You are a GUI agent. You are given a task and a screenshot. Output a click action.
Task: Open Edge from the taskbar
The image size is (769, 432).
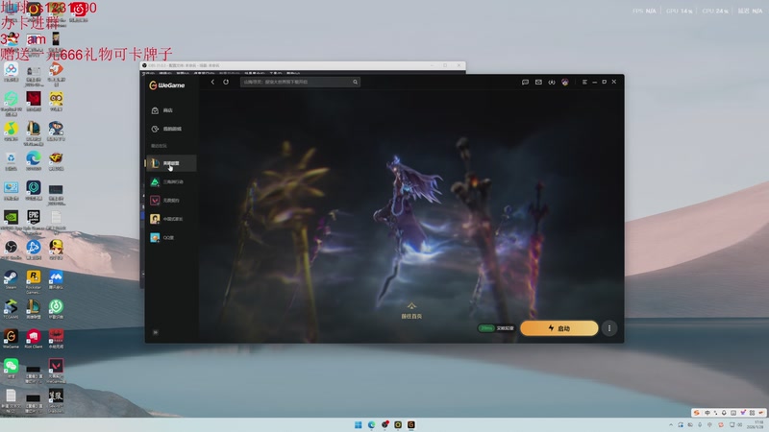point(371,424)
